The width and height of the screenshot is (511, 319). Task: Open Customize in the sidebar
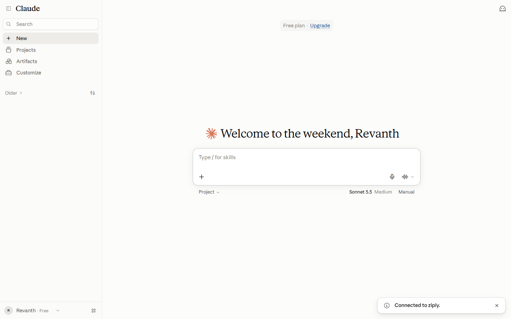pos(51,73)
